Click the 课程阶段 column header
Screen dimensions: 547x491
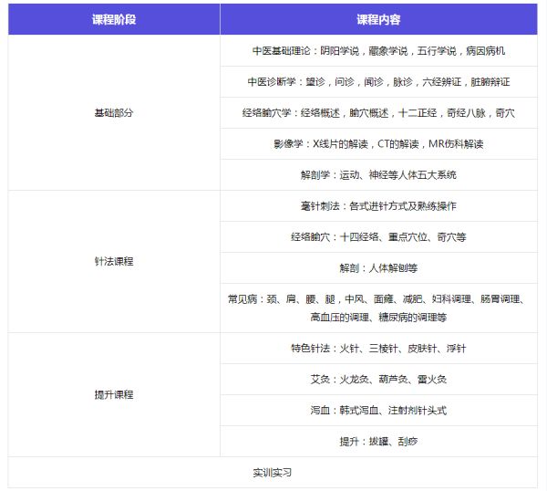click(114, 20)
